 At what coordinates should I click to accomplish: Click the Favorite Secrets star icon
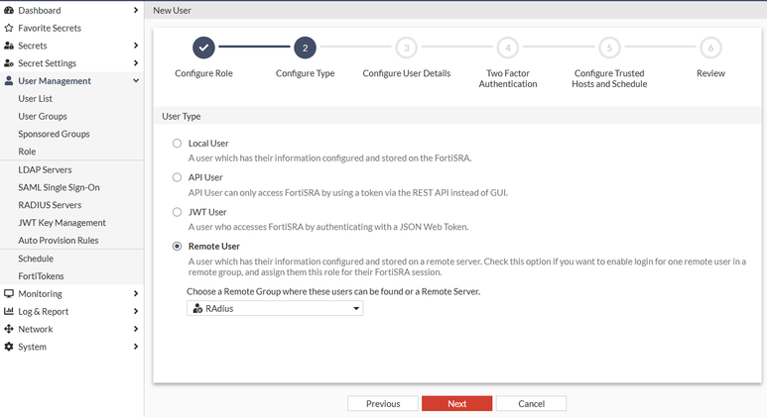pyautogui.click(x=9, y=28)
